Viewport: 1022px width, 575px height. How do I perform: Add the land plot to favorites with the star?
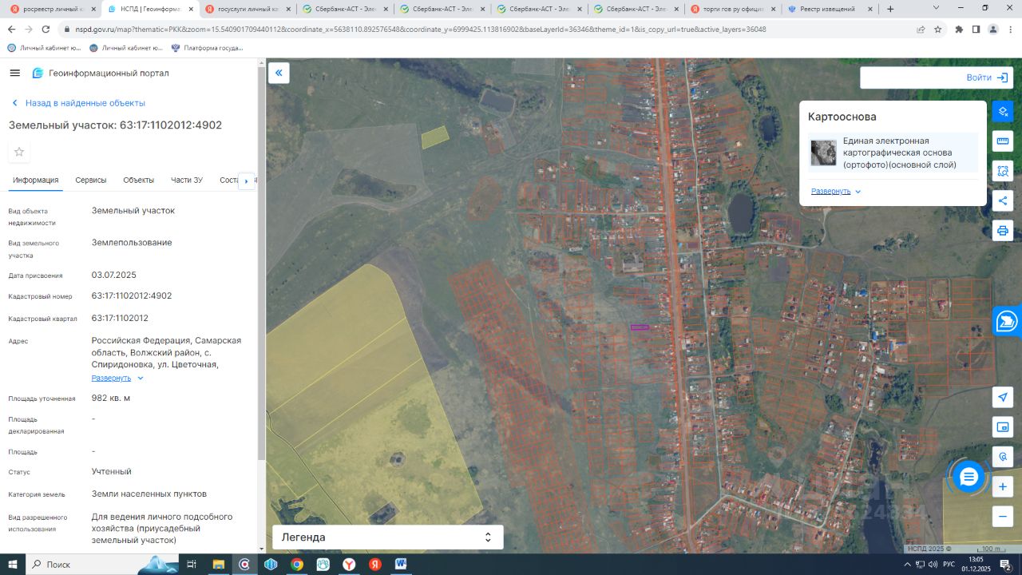(19, 152)
